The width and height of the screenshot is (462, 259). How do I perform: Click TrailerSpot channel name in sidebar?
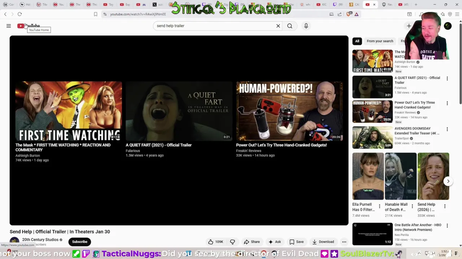click(x=402, y=138)
